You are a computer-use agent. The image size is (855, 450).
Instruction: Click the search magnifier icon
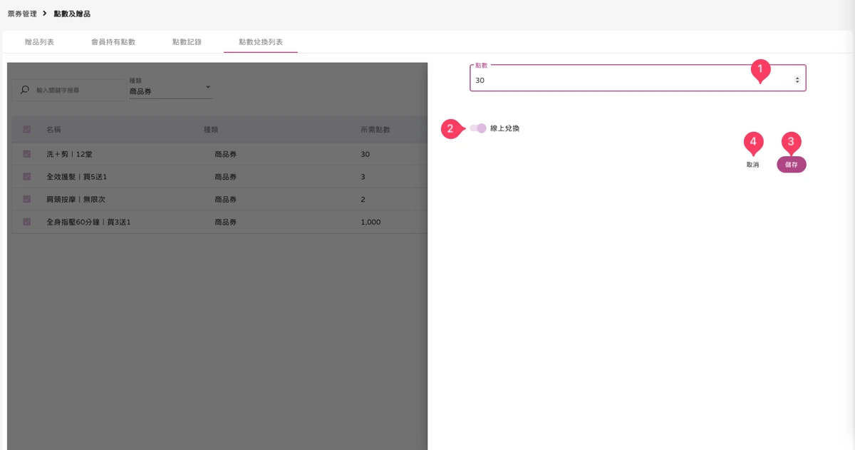click(25, 91)
